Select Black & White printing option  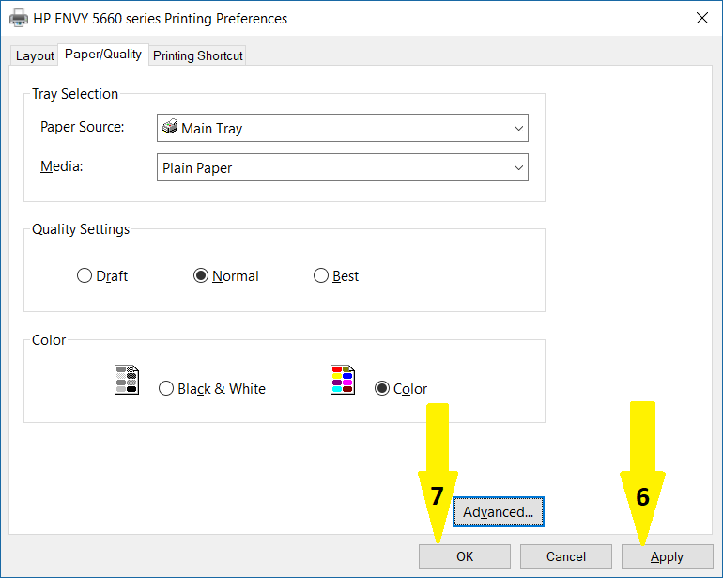pyautogui.click(x=166, y=388)
